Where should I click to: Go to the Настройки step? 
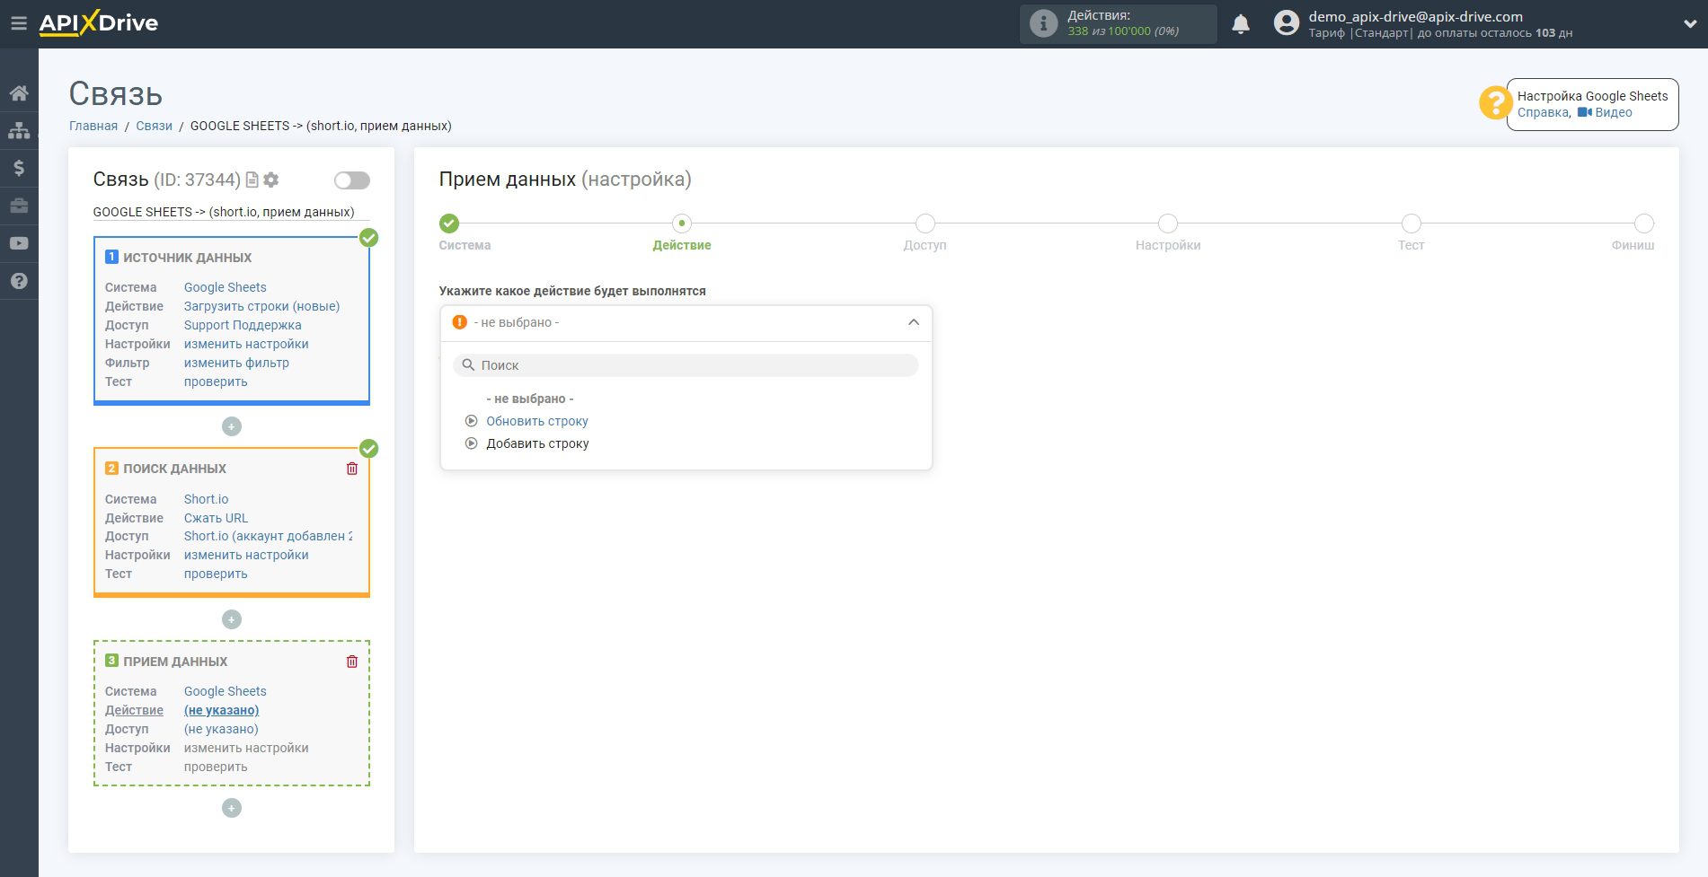pos(1168,224)
